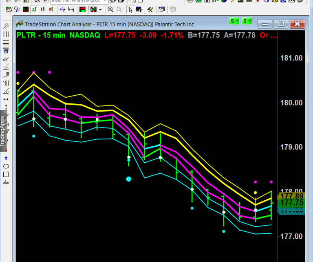
Task: Click the B=177.75 bid value
Action: (204, 35)
